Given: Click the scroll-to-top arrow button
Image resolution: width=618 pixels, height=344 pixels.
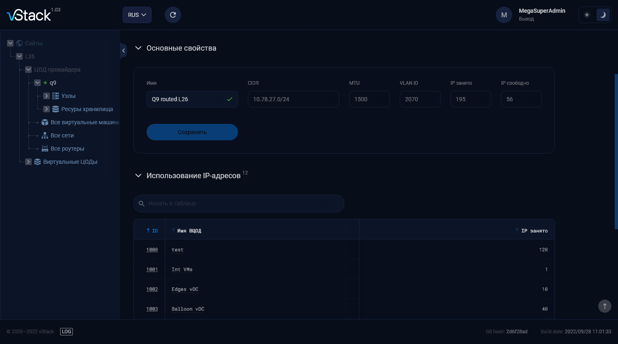Looking at the screenshot, I should tap(605, 306).
